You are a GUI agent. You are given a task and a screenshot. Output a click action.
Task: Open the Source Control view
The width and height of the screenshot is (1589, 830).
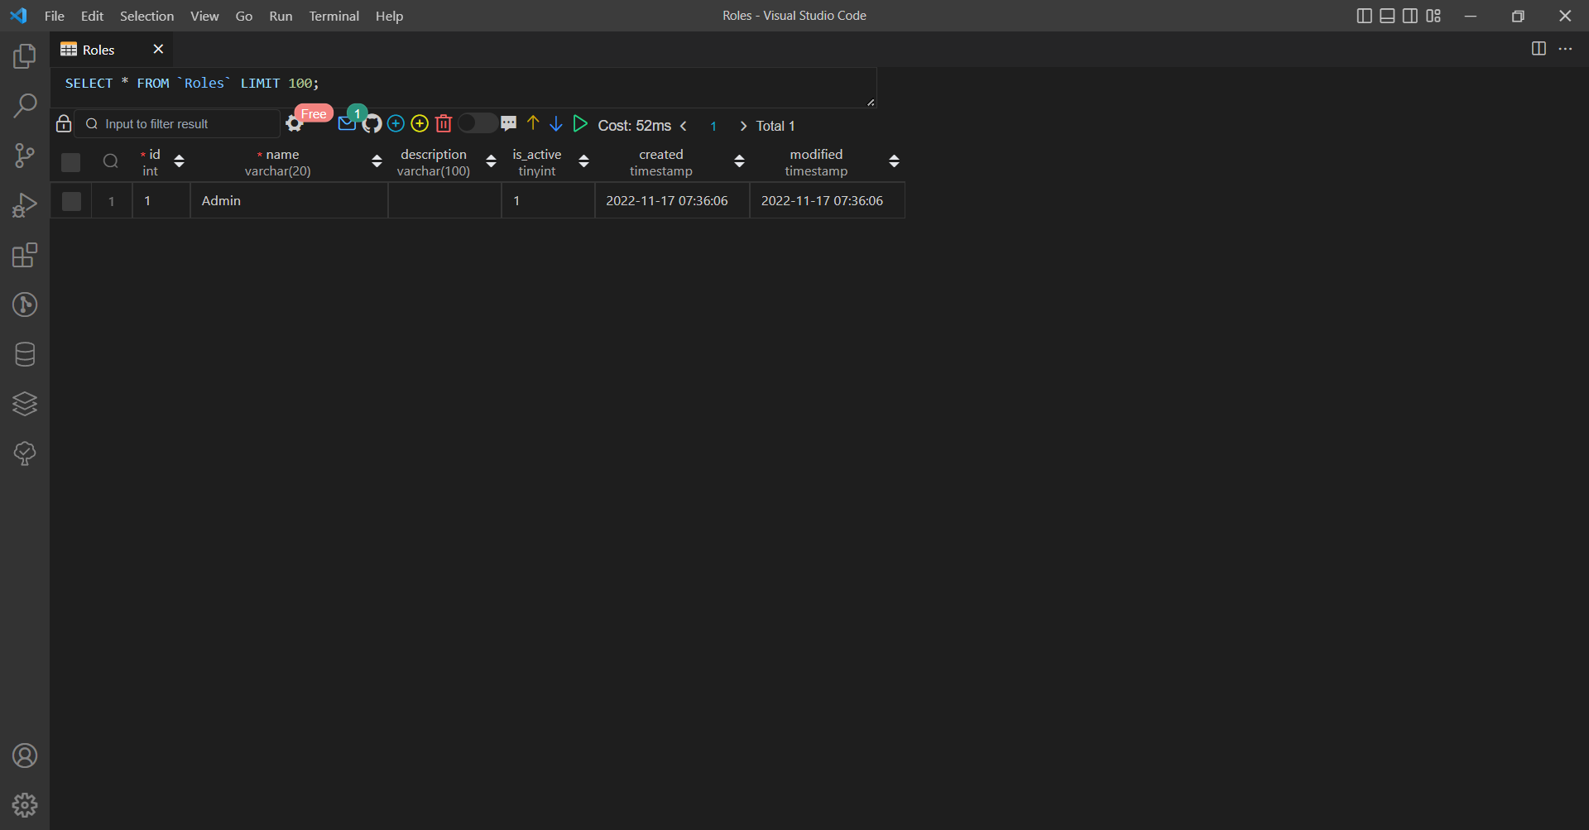[x=25, y=156]
